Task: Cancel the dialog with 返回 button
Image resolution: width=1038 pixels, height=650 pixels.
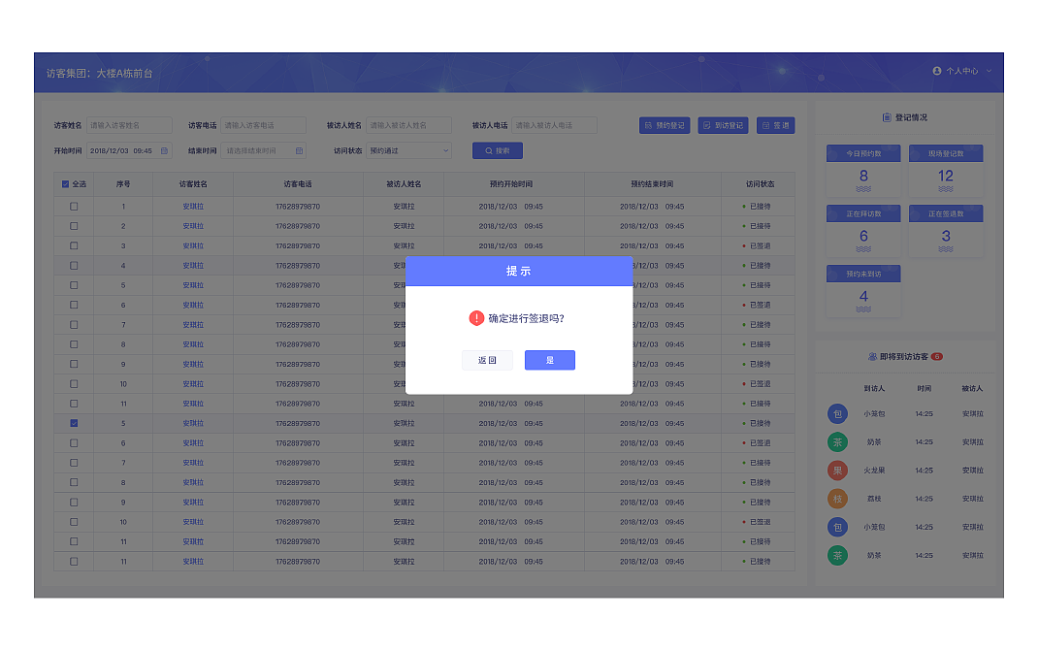Action: tap(487, 360)
